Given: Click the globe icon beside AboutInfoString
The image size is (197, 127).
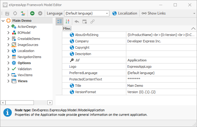Looking at the screenshot, I should (x=72, y=35).
